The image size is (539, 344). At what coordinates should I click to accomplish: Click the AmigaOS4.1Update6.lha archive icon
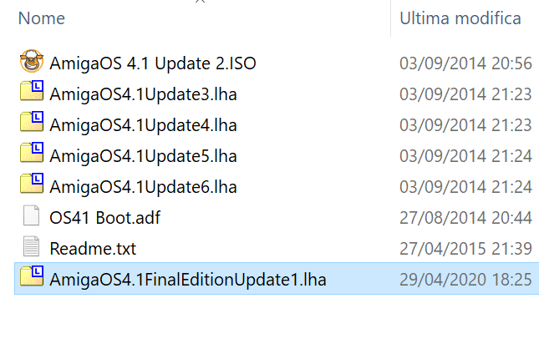tap(31, 185)
